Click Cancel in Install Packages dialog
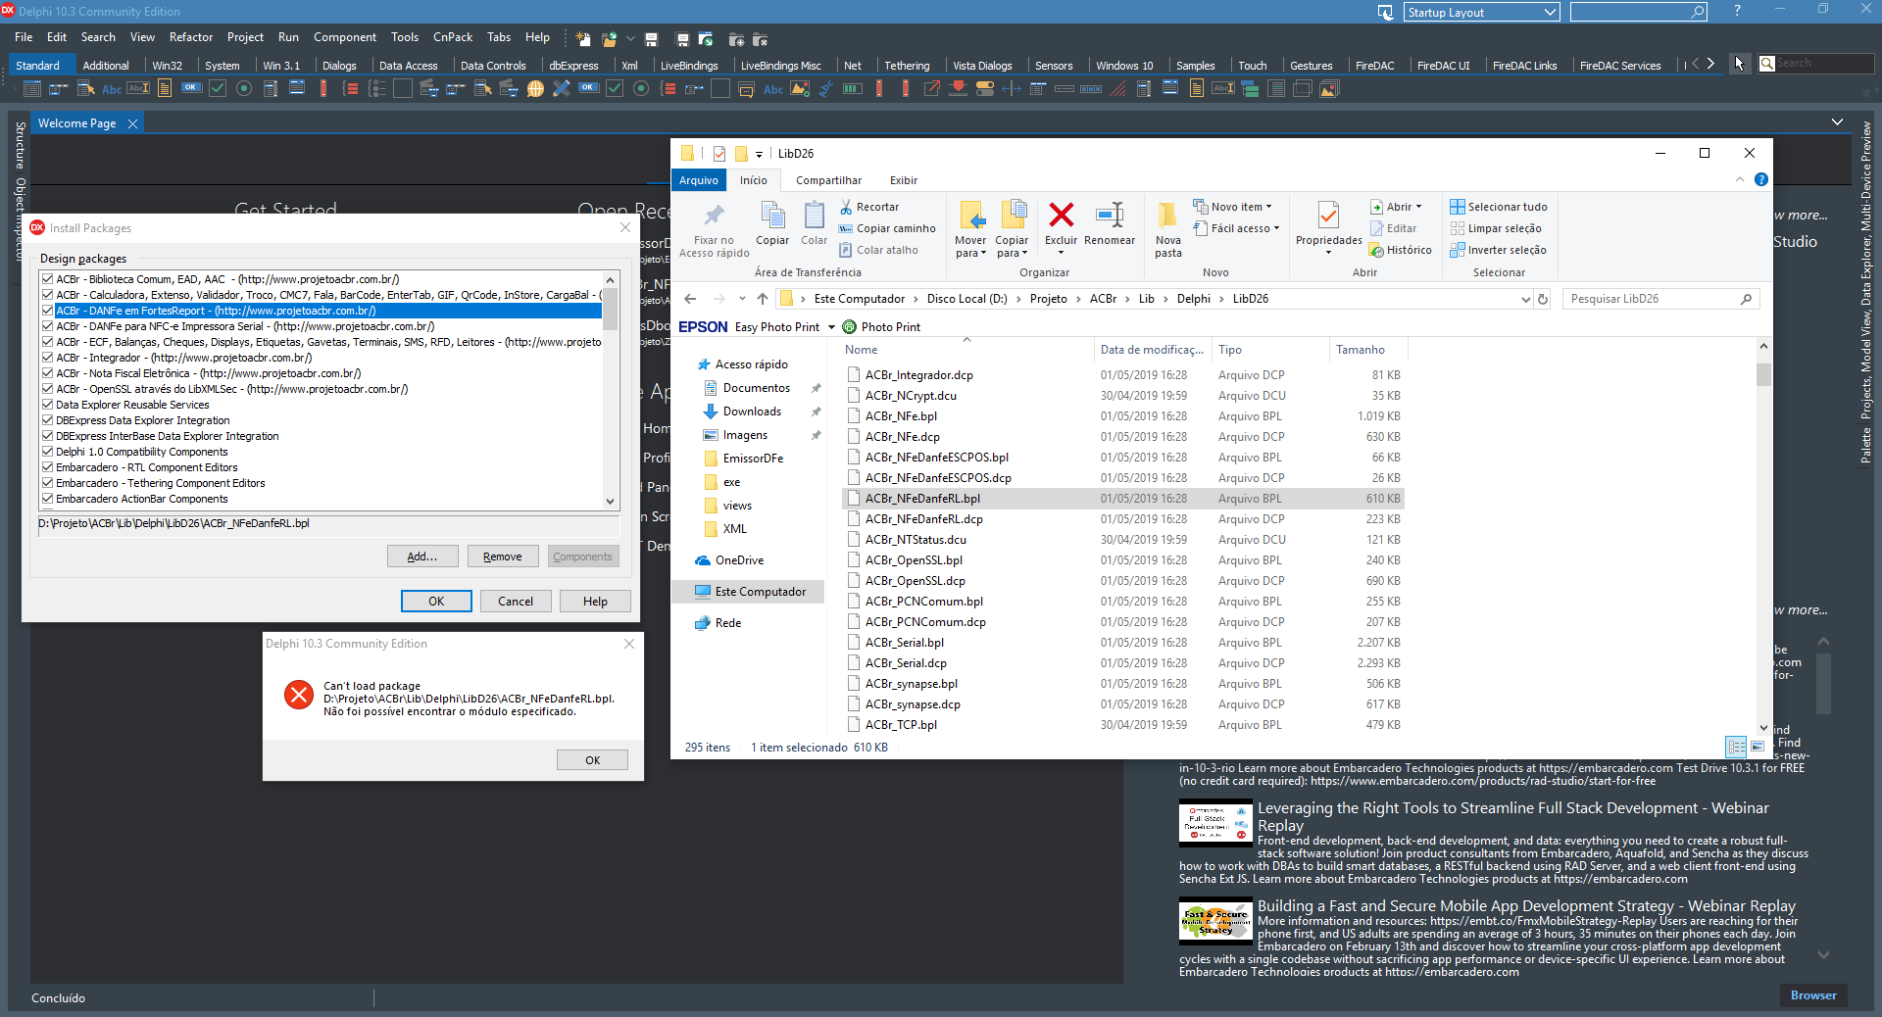This screenshot has width=1882, height=1017. click(516, 602)
